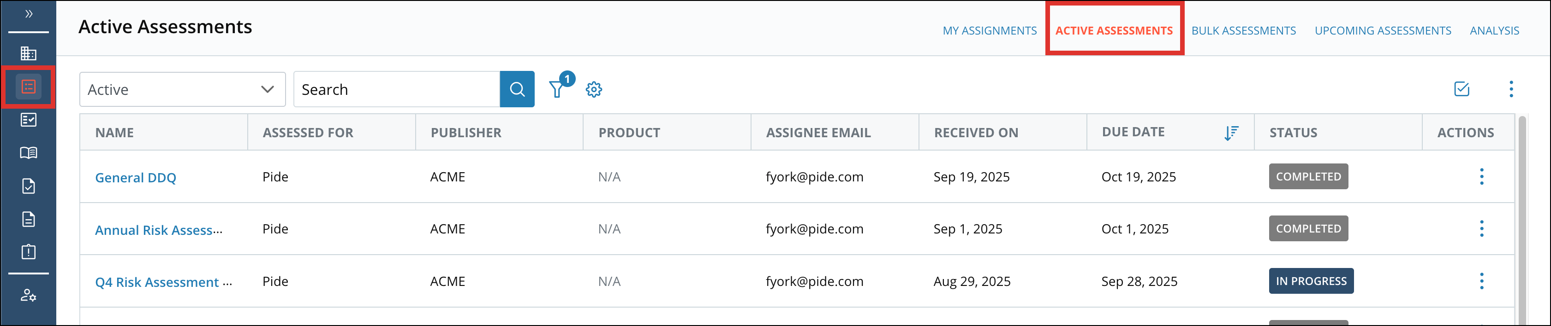This screenshot has height=326, width=1551.
Task: Open the Active status dropdown
Action: pyautogui.click(x=182, y=90)
